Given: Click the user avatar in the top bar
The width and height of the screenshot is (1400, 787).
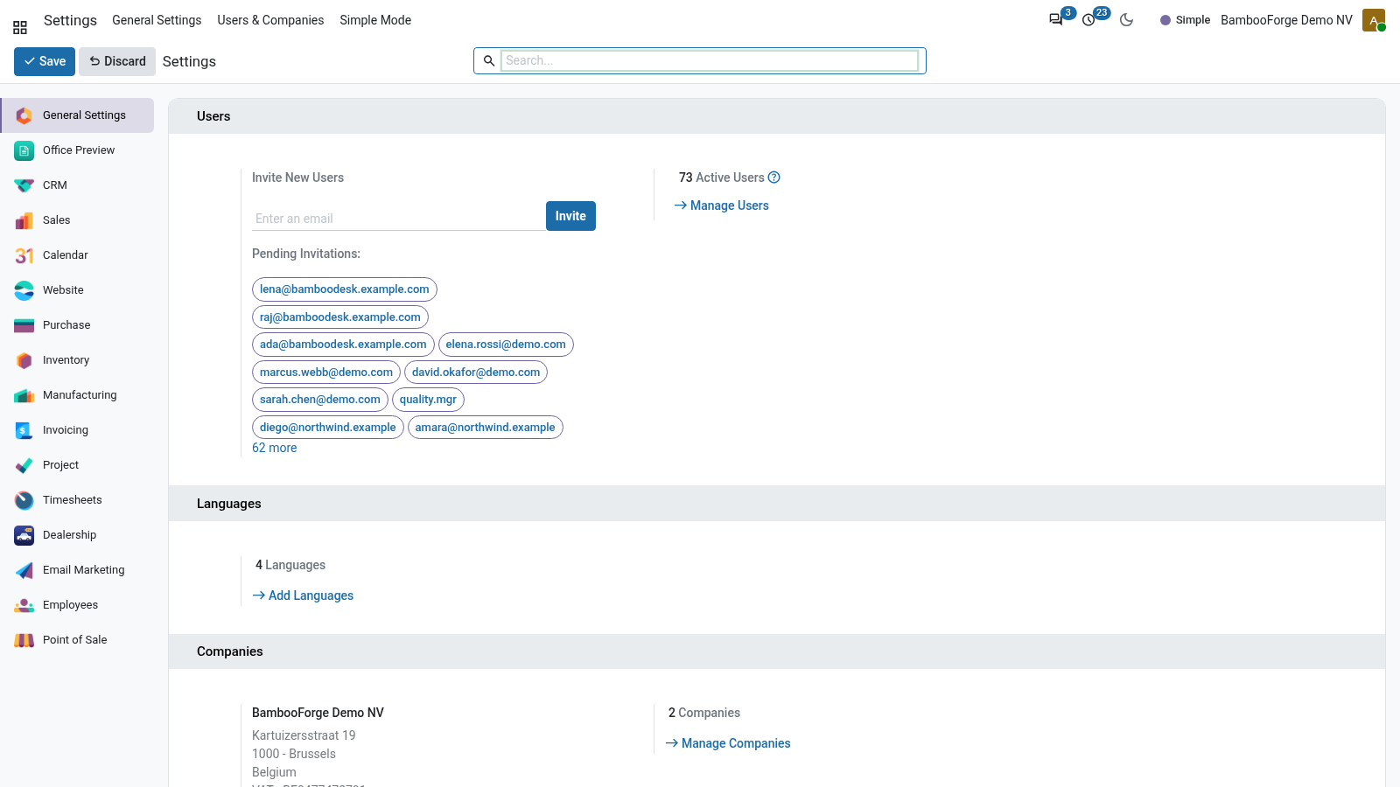Looking at the screenshot, I should pyautogui.click(x=1374, y=19).
